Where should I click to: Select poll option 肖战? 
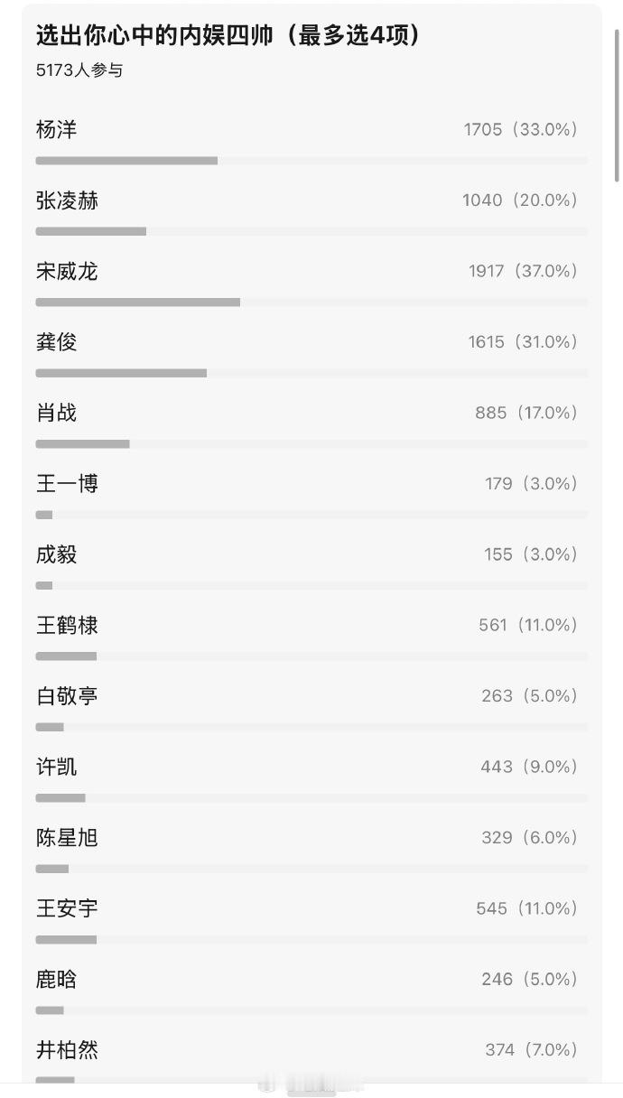click(x=311, y=423)
